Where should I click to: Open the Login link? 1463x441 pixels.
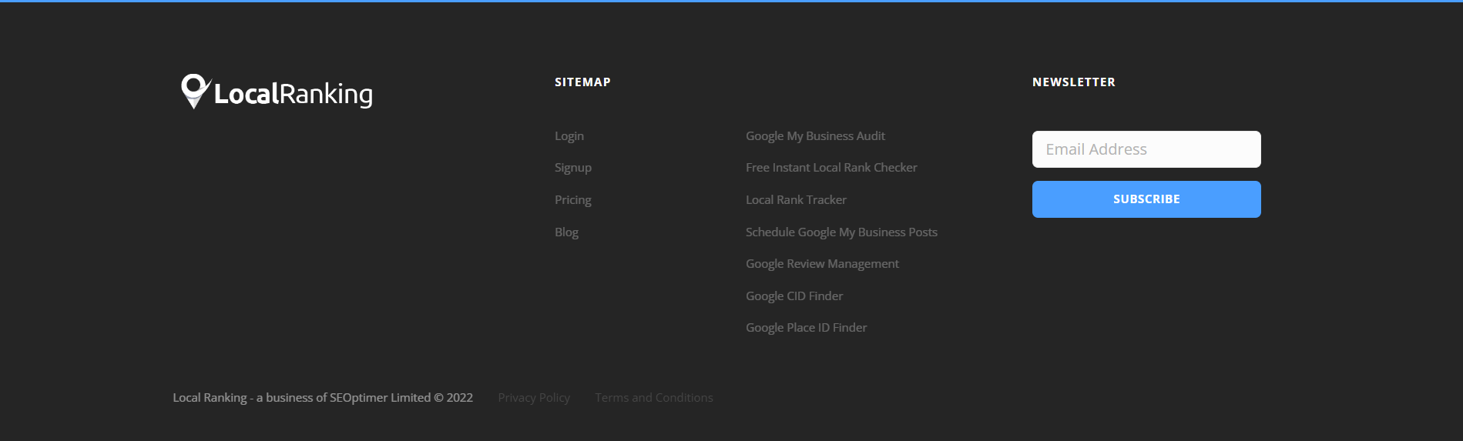click(x=569, y=136)
